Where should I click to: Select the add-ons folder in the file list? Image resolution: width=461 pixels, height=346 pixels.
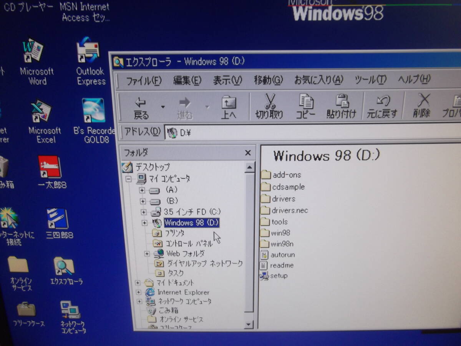point(281,175)
